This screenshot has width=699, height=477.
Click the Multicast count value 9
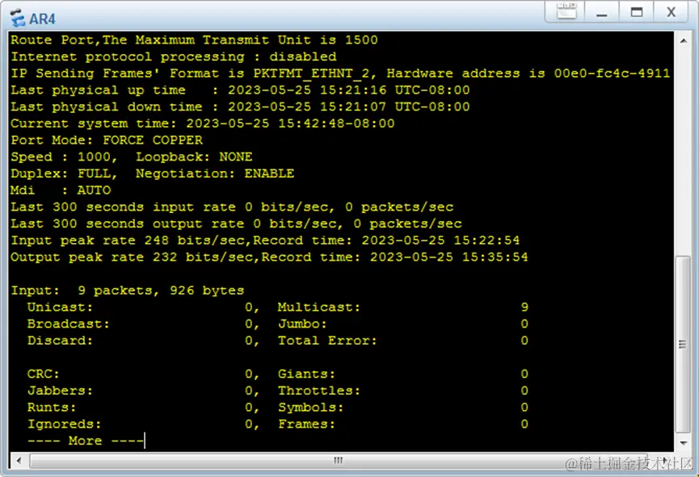pyautogui.click(x=524, y=308)
